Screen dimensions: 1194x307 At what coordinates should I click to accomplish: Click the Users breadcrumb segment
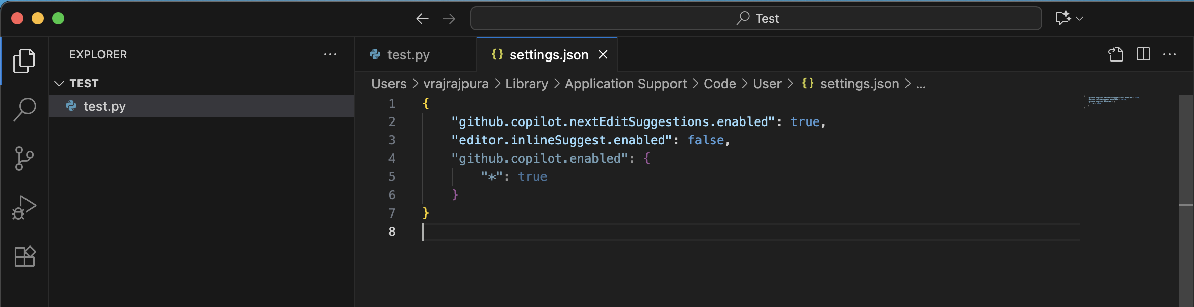tap(389, 84)
